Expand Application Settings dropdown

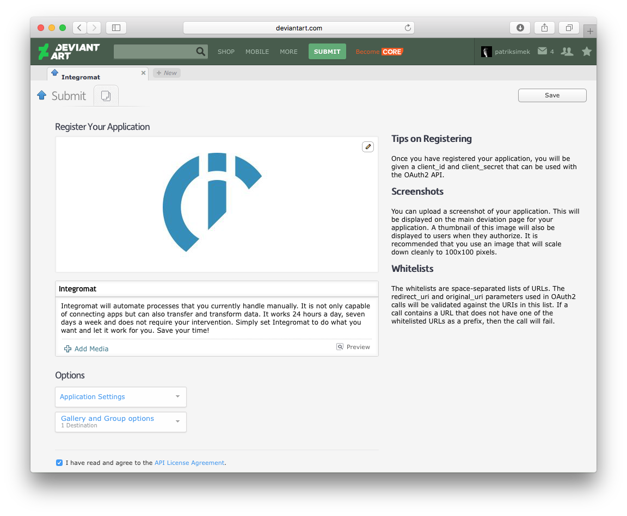coord(121,396)
